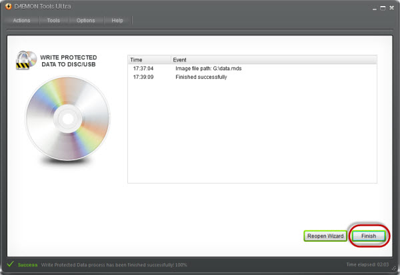400x275 pixels.
Task: Open the Actions menu
Action: click(x=22, y=21)
